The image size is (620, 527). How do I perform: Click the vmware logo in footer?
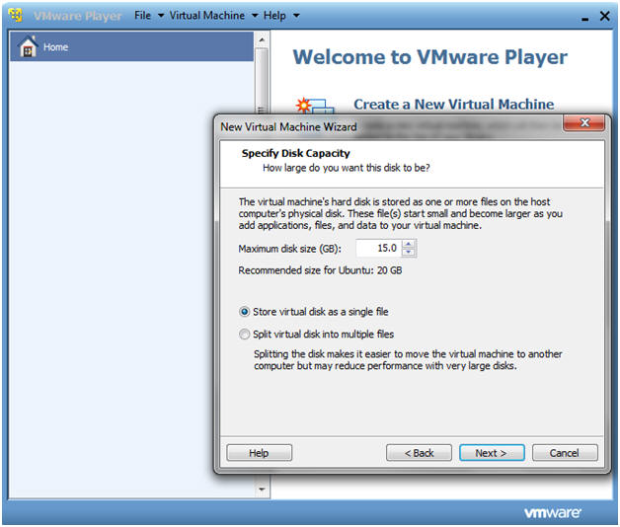pos(552,513)
